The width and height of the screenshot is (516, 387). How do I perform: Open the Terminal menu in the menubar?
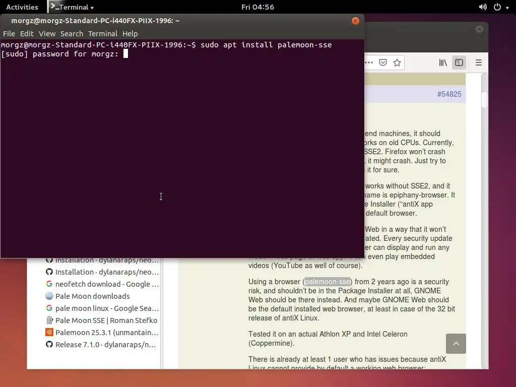(x=103, y=34)
